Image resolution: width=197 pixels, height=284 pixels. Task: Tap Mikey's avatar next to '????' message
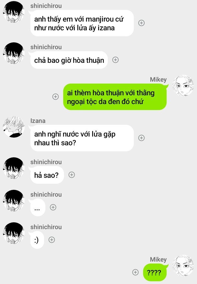point(183,266)
